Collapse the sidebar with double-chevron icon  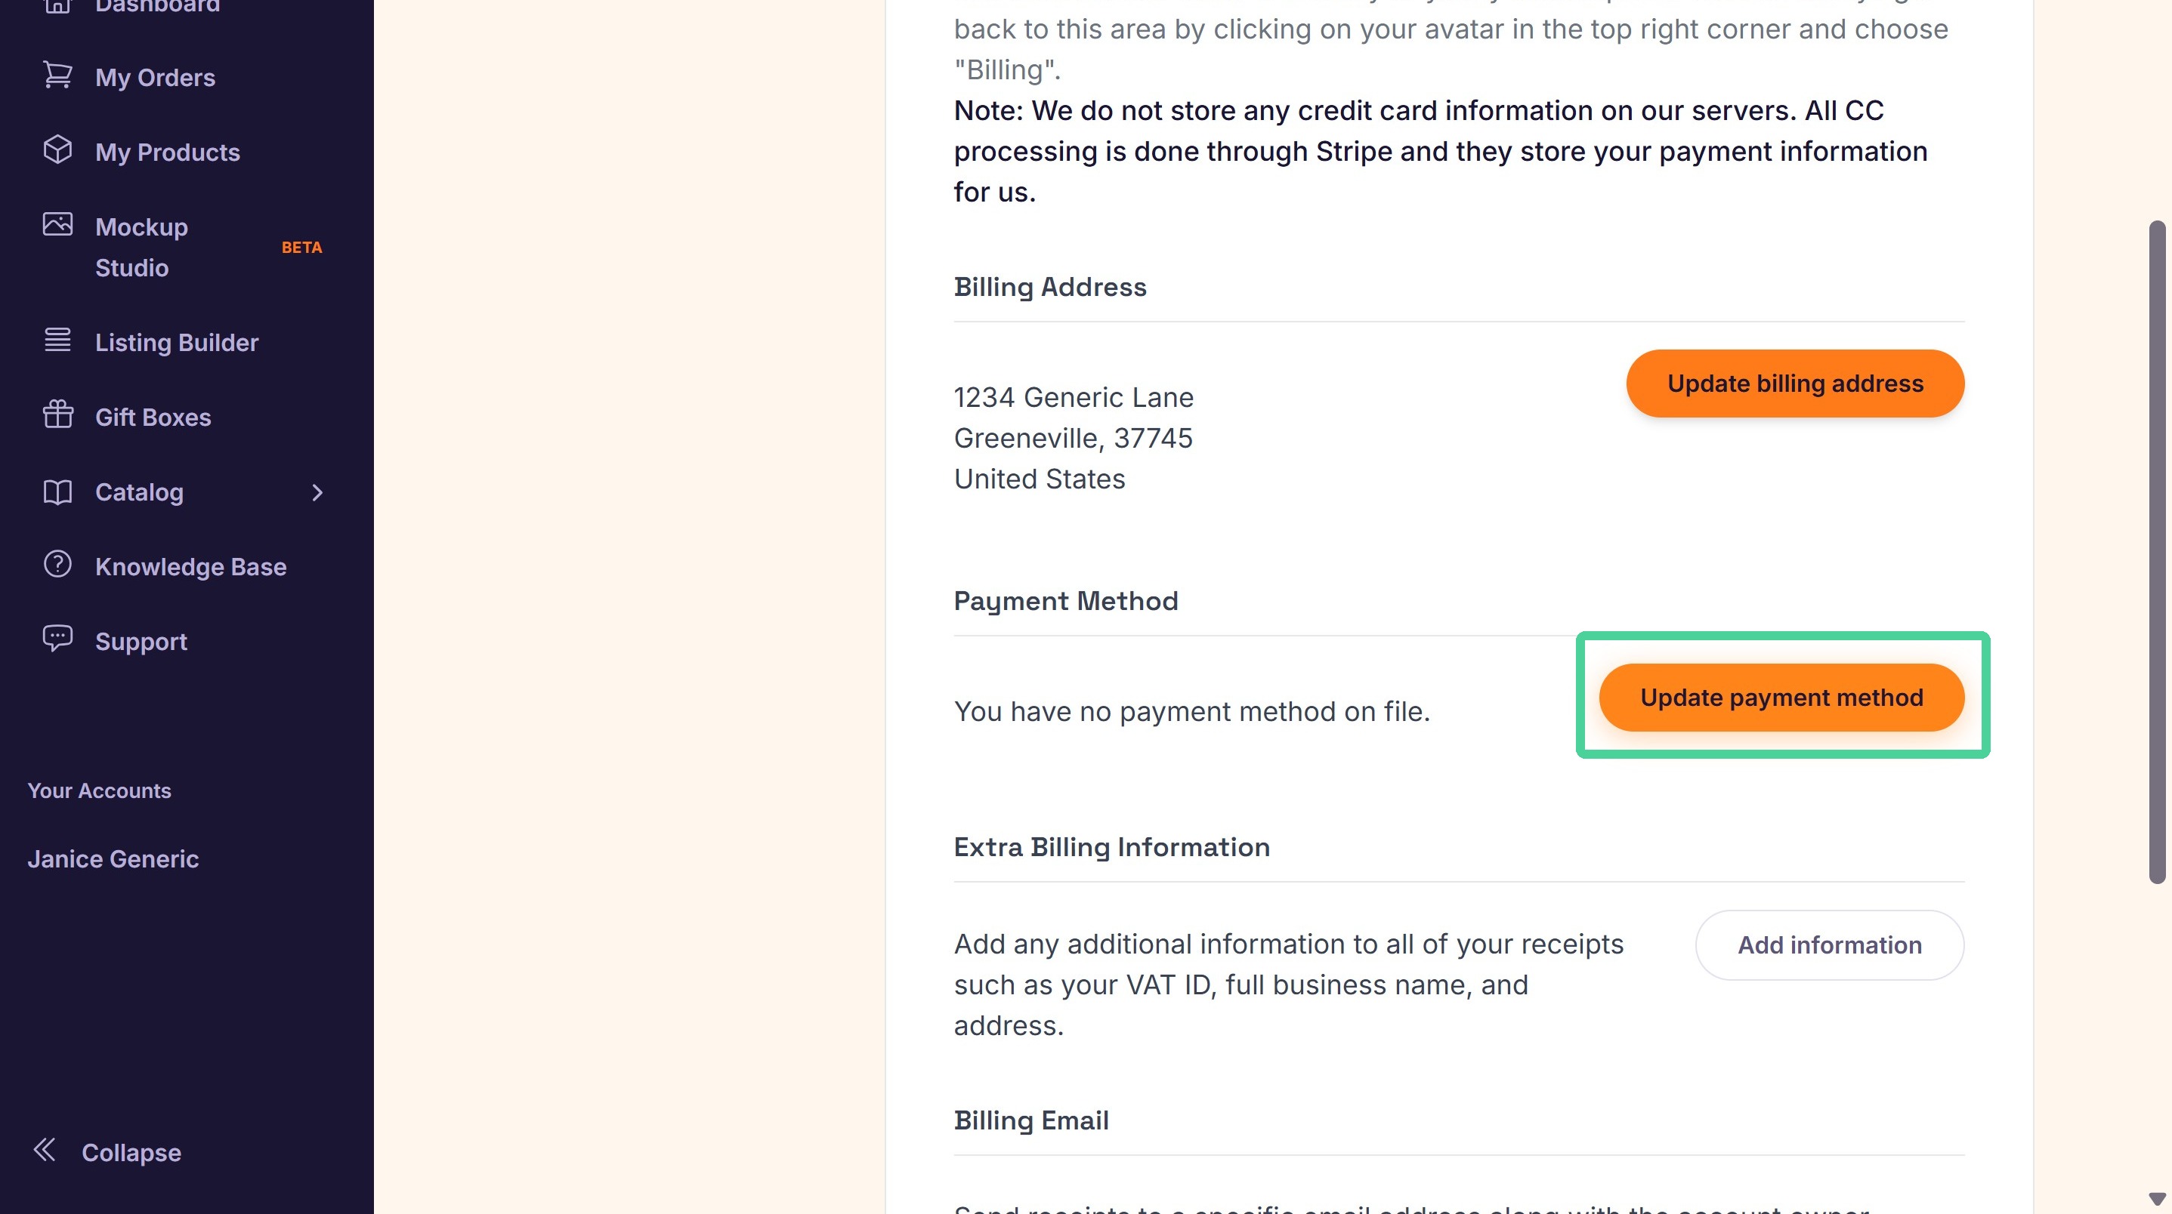pos(45,1149)
